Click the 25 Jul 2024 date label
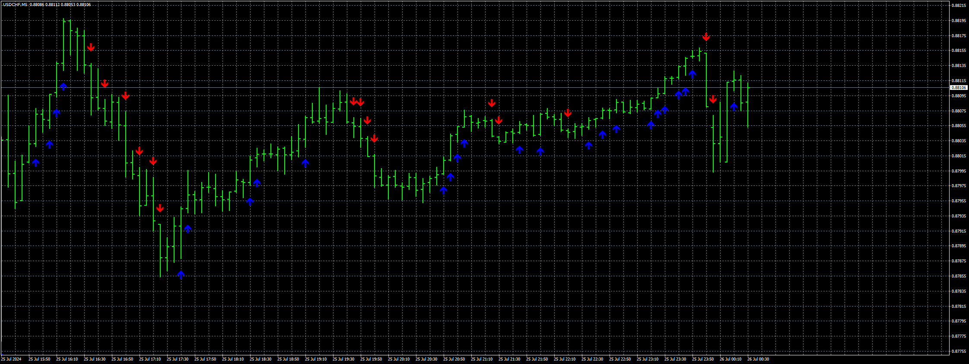Screen dimensions: 969x364 point(11,359)
